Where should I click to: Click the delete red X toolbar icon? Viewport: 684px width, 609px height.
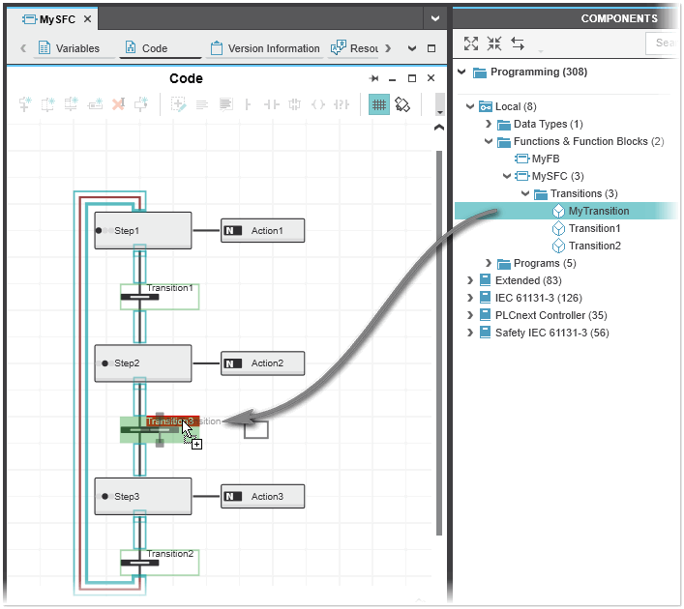tap(119, 104)
